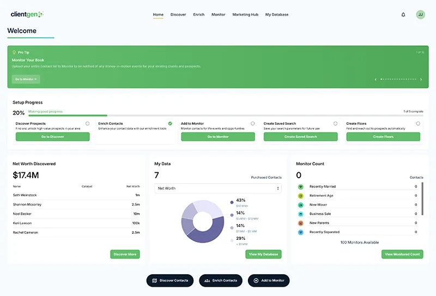Toggle the Create Saved Search completion circle
The image size is (436, 296).
(x=336, y=124)
